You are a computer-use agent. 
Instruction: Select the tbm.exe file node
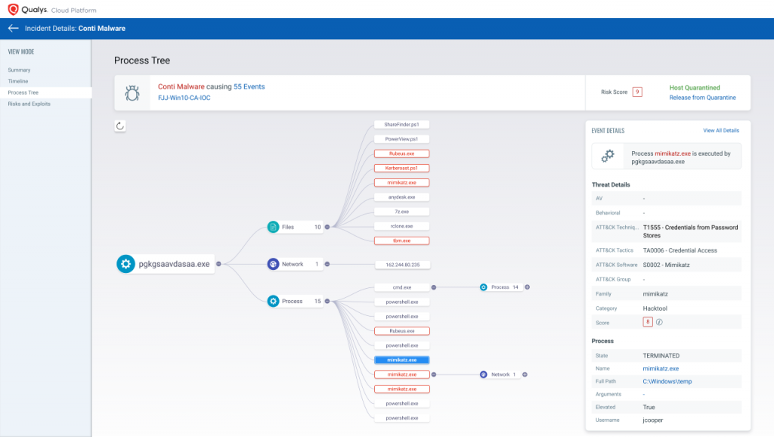click(402, 241)
